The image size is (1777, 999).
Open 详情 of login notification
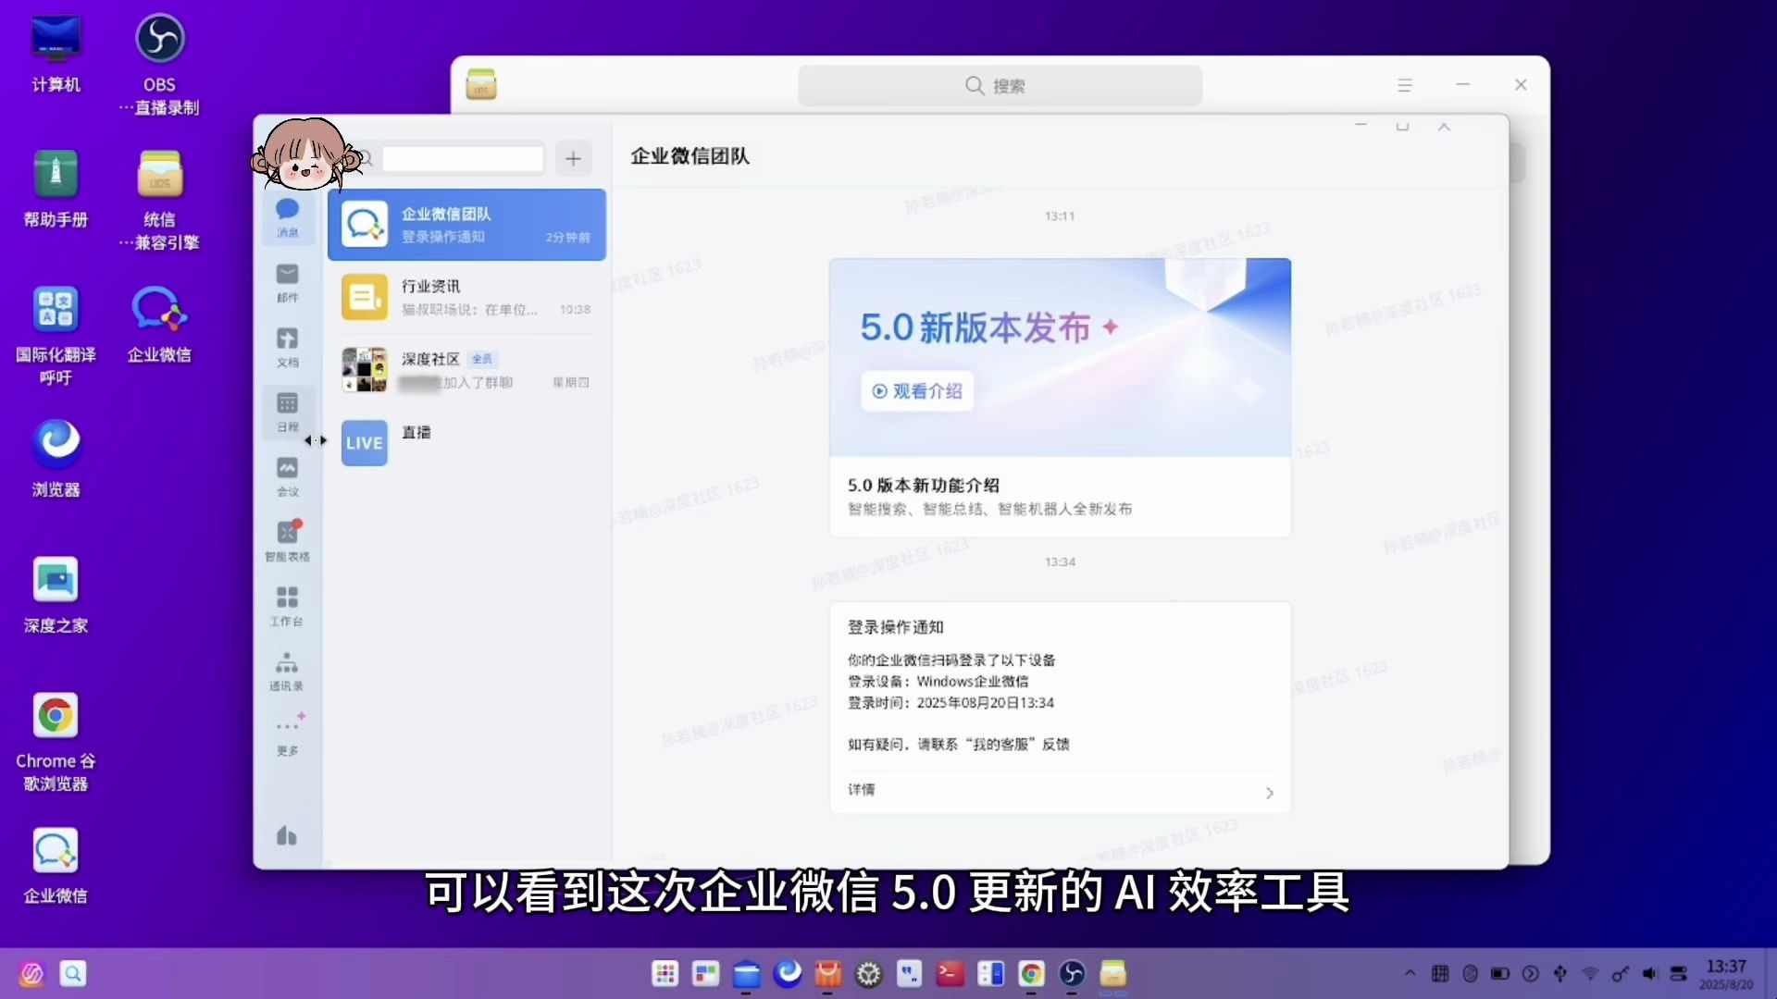(x=1060, y=790)
